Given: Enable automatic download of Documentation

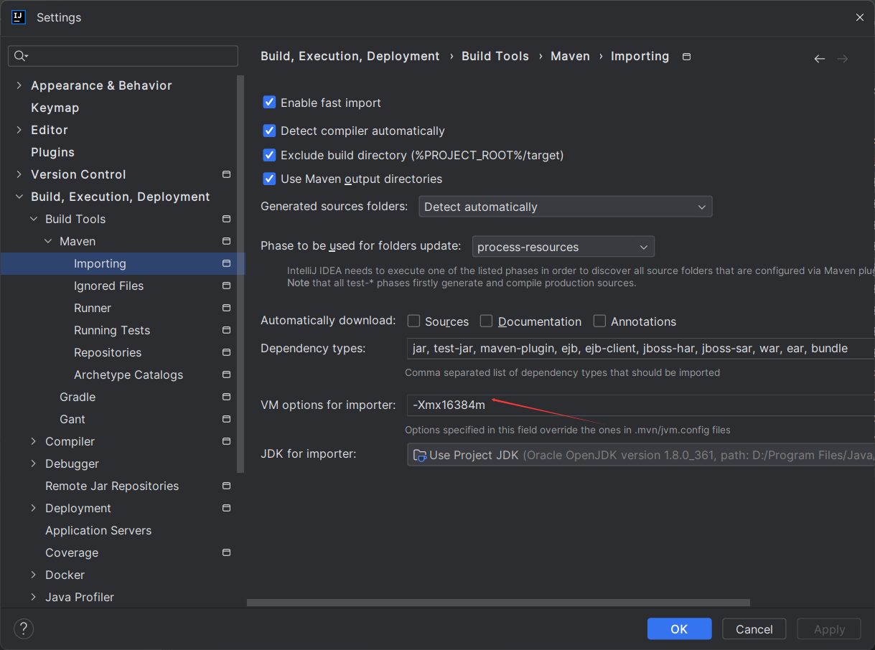Looking at the screenshot, I should (486, 321).
